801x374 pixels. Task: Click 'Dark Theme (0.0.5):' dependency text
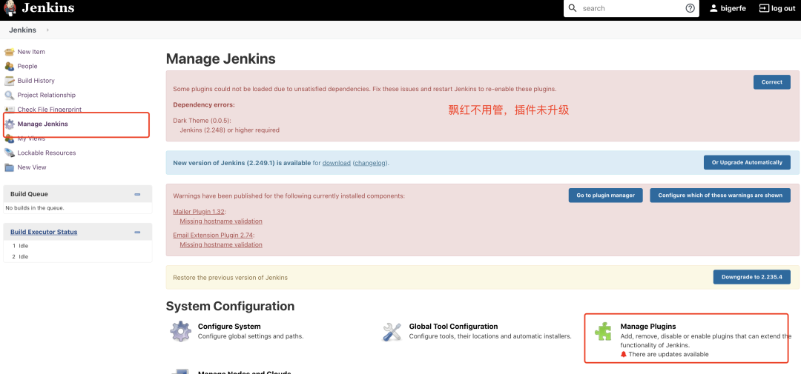pos(202,121)
